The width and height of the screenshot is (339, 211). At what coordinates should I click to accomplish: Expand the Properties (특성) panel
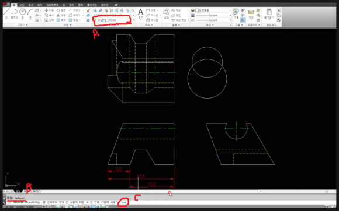210,25
